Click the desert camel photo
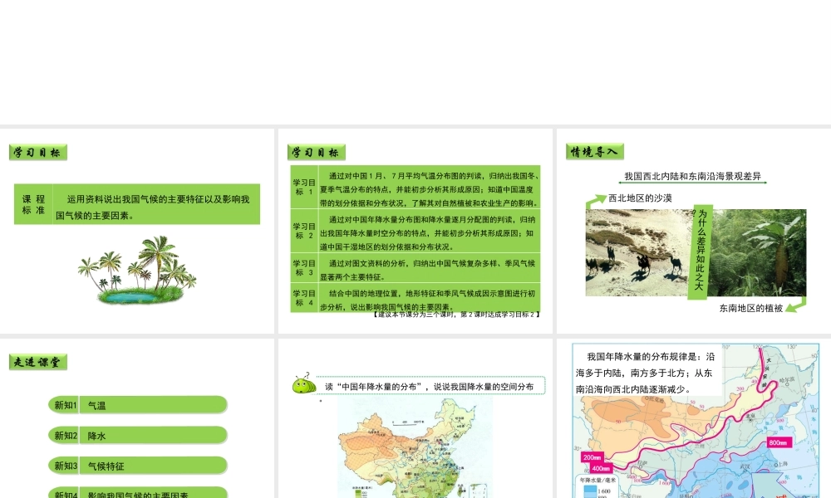 click(x=636, y=252)
